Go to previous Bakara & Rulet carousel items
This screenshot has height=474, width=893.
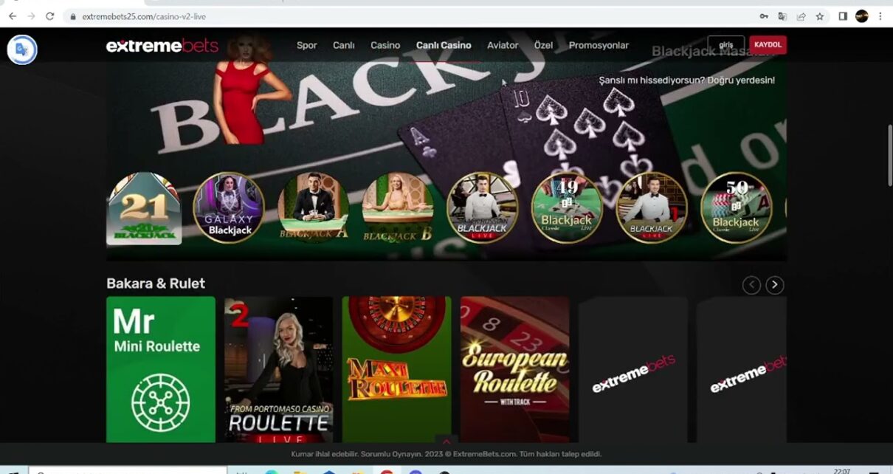(x=751, y=285)
